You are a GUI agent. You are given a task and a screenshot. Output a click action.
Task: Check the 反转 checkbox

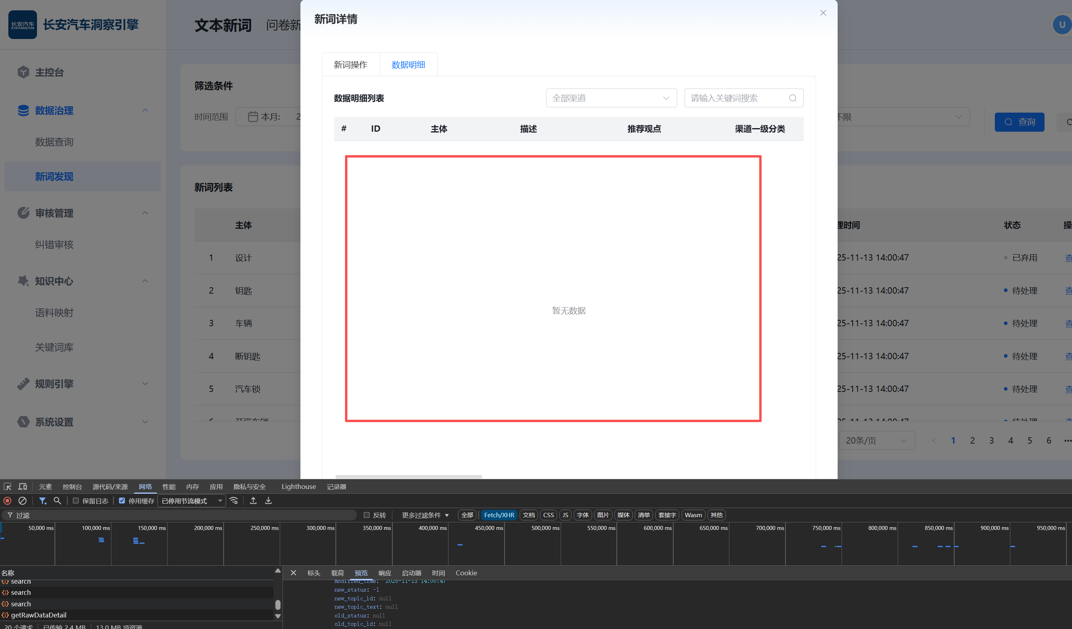click(x=367, y=515)
